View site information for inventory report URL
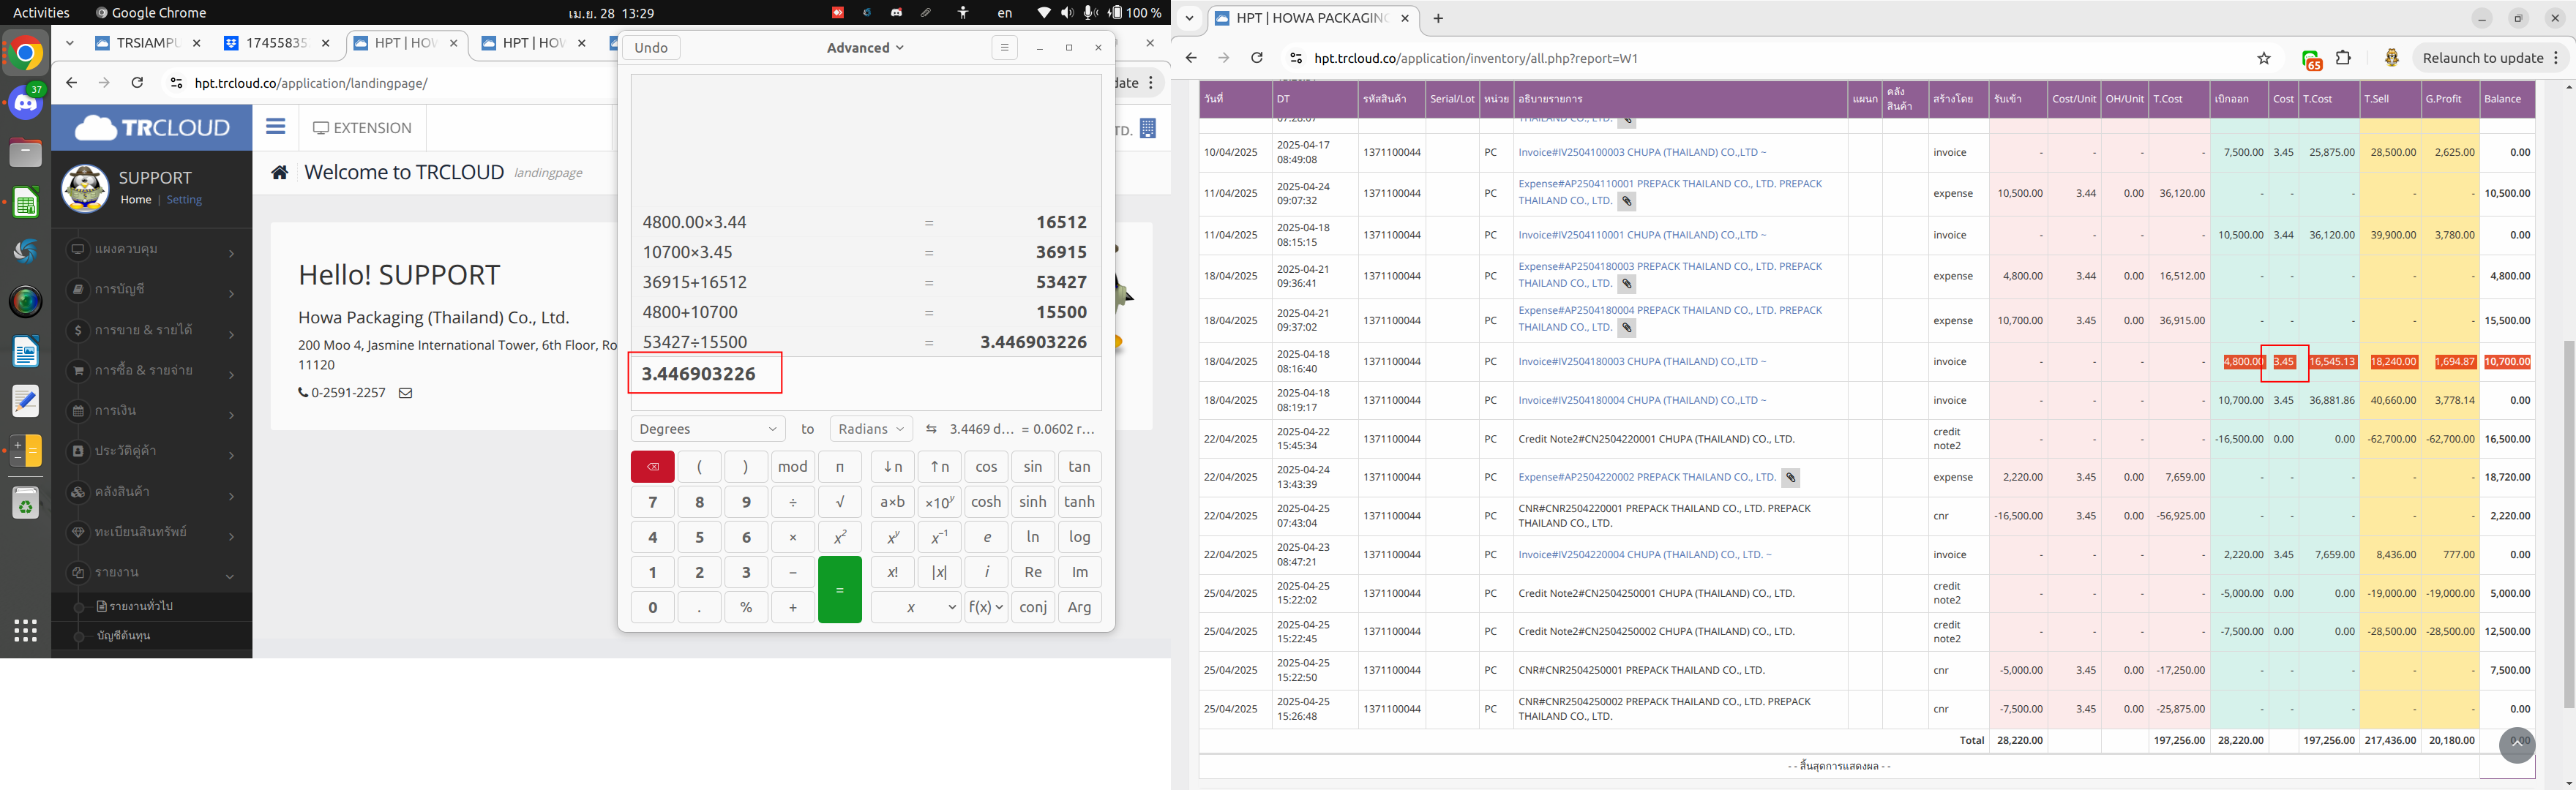 click(1295, 58)
